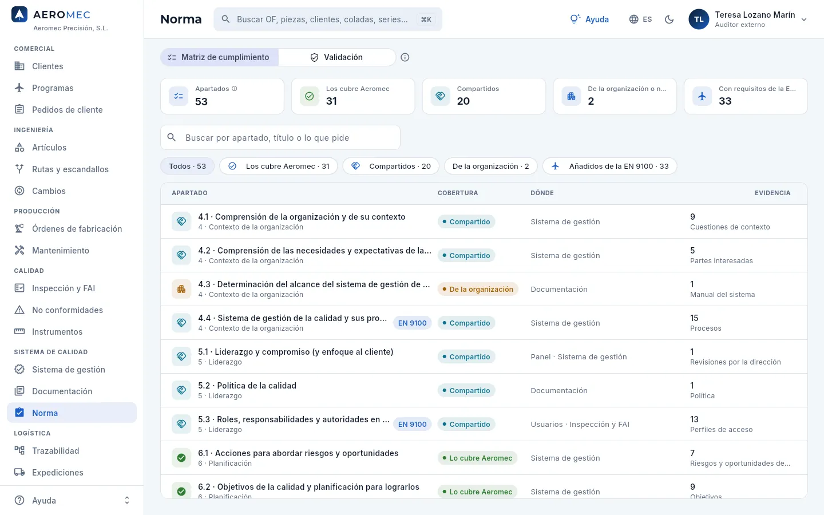The height and width of the screenshot is (515, 824).
Task: Switch to Matriz de cumplimiento tab
Action: click(x=220, y=57)
